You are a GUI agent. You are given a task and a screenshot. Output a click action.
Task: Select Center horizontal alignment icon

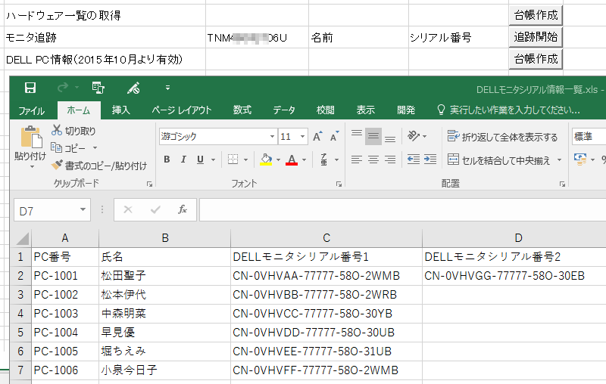(x=373, y=159)
